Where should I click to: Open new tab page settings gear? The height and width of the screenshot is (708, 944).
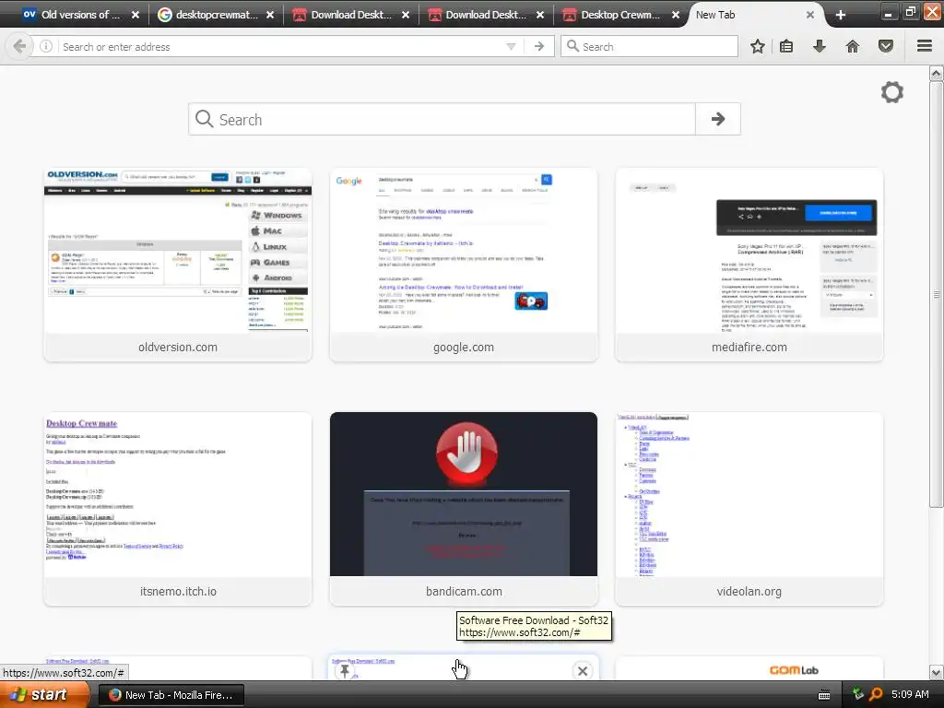coord(892,92)
